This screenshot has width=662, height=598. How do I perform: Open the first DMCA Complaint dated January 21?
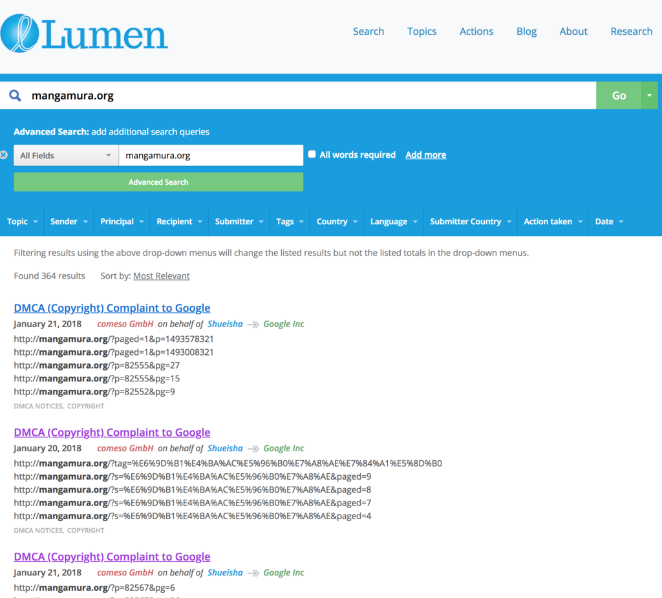(112, 308)
